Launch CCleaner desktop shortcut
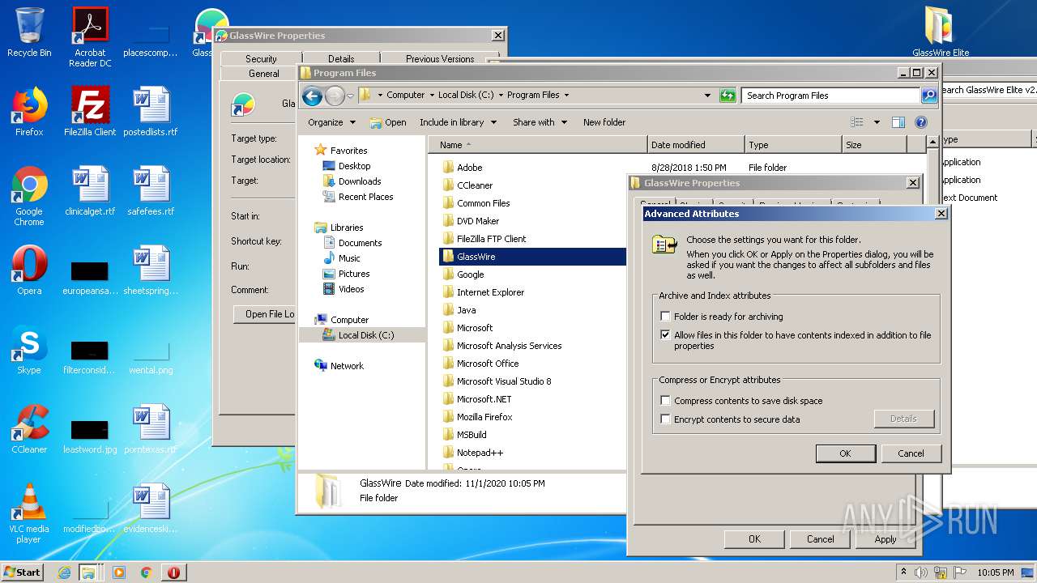Viewport: 1037px width, 583px height. (29, 429)
